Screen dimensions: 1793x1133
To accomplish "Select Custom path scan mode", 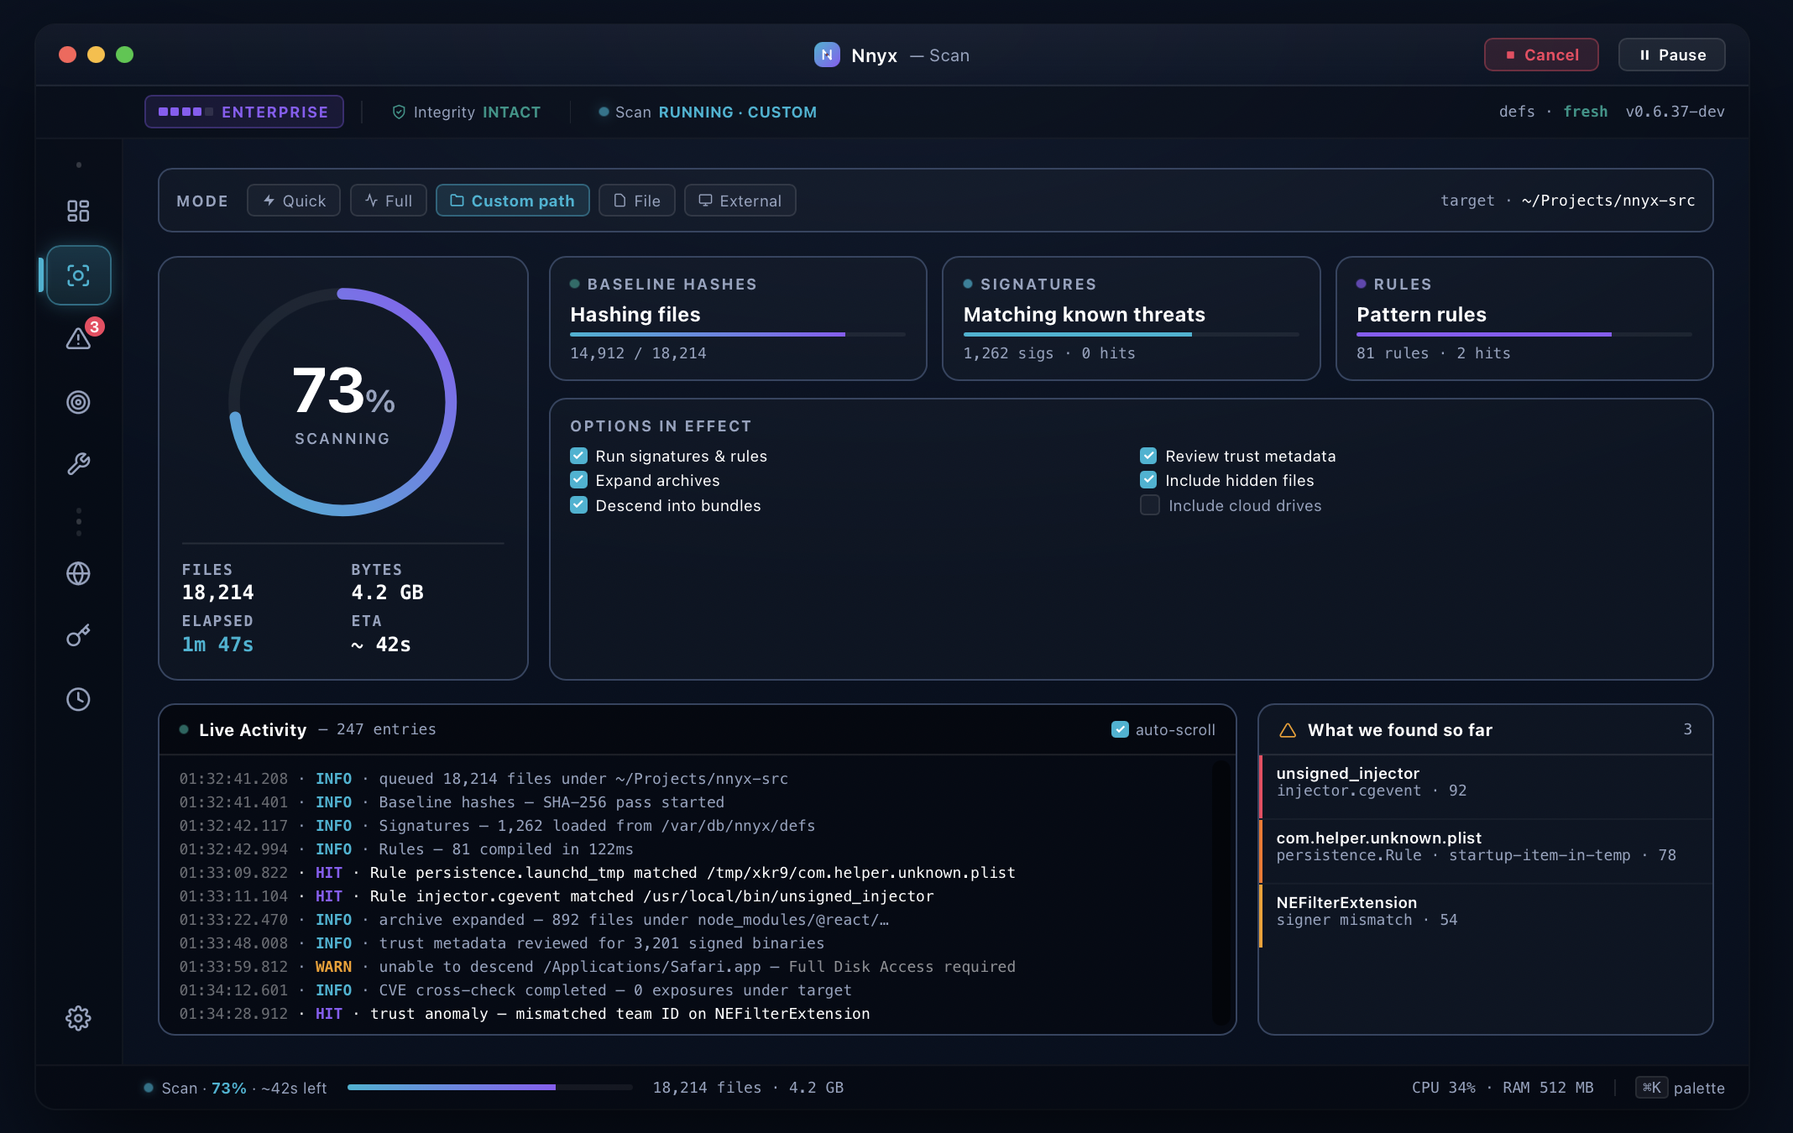I will click(513, 201).
